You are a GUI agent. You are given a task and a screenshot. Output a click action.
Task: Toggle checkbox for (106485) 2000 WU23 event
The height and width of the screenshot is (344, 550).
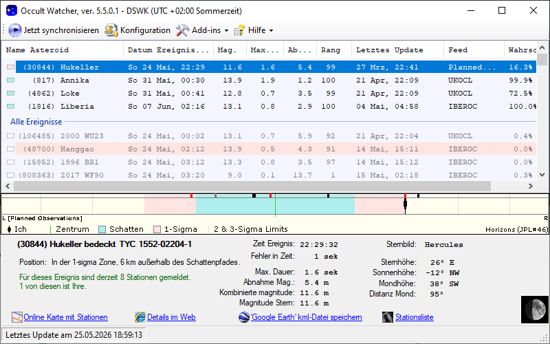pos(10,136)
